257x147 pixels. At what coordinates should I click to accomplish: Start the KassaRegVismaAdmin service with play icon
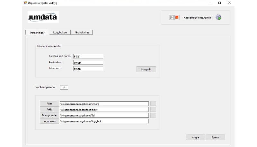(171, 18)
